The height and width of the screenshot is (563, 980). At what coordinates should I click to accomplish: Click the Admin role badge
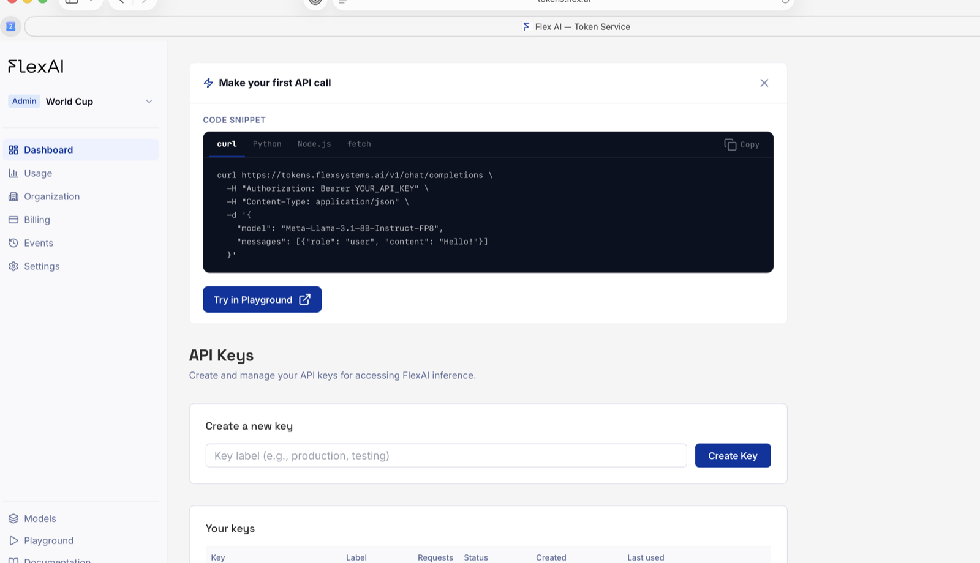pos(24,101)
